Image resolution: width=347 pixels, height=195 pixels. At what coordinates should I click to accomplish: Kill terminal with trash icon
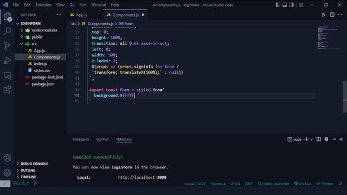(326, 139)
